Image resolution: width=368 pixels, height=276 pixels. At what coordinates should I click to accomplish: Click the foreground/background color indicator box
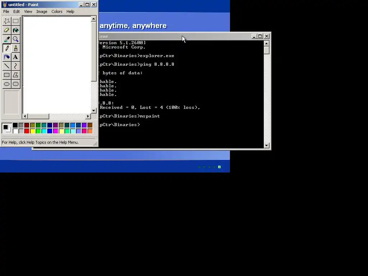[6, 128]
